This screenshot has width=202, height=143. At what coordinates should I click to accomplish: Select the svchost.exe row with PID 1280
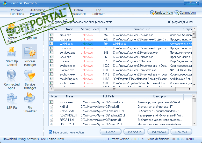120,83
